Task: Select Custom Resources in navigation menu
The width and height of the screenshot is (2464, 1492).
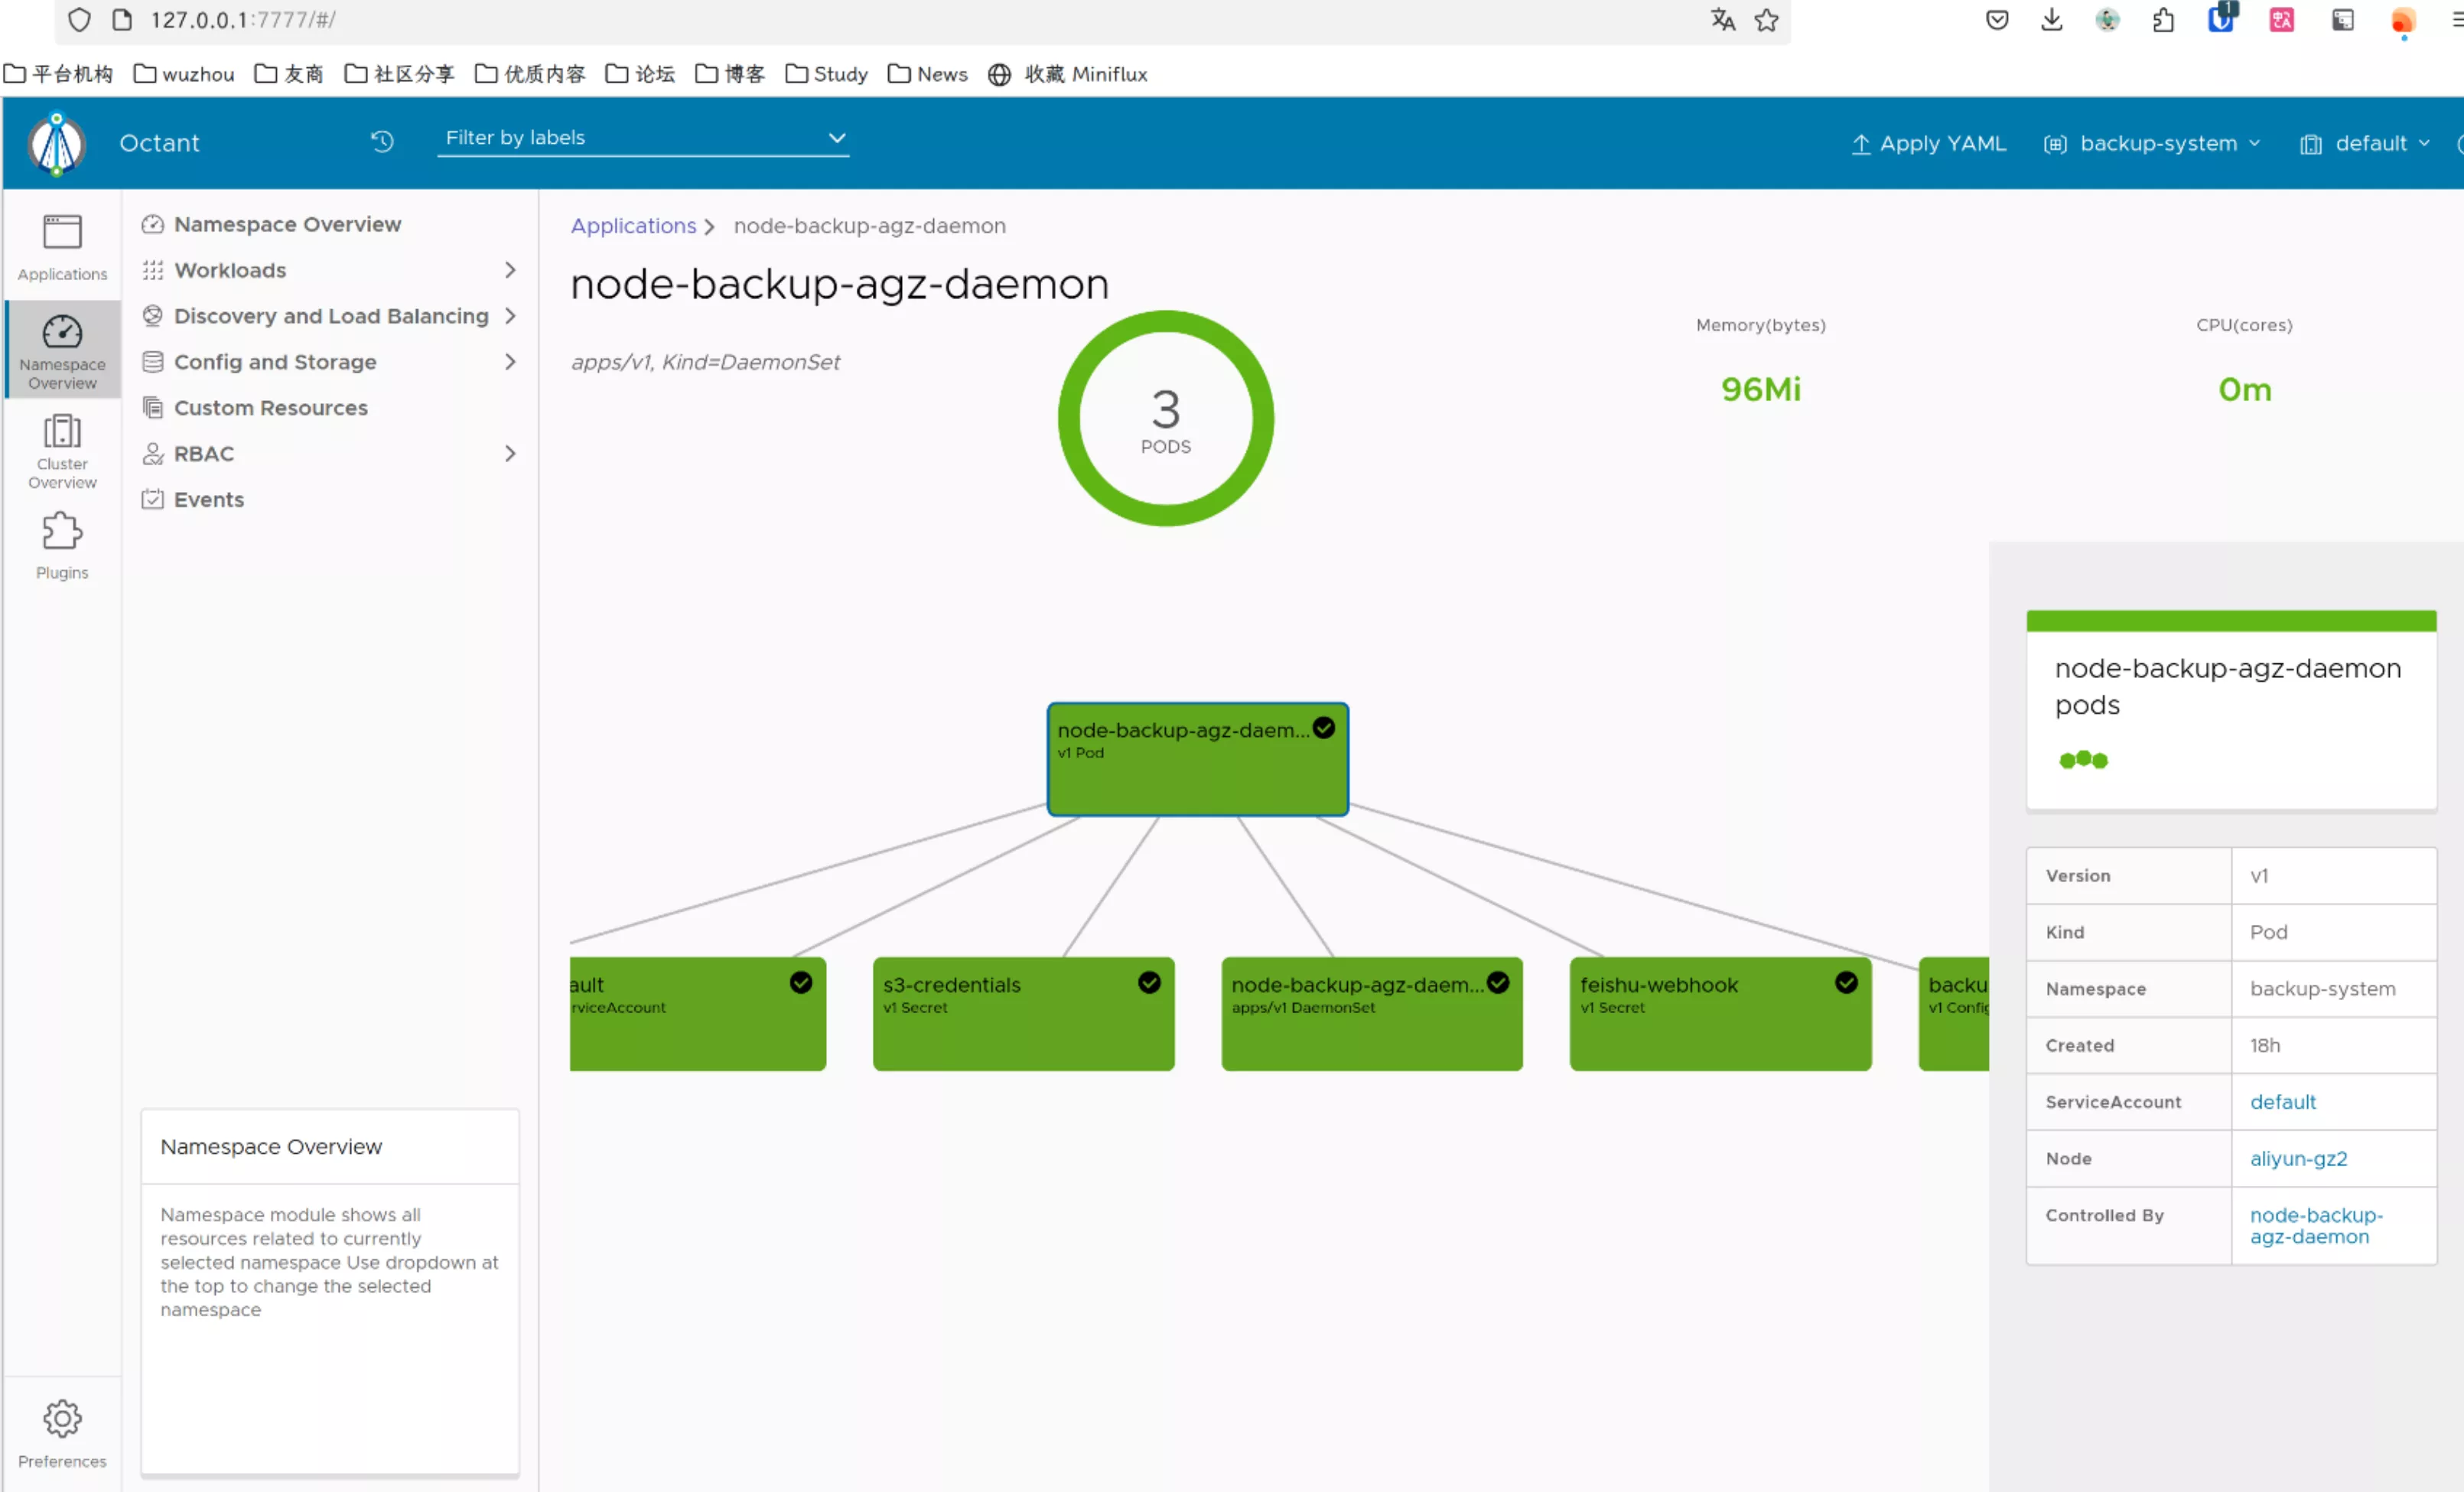Action: coord(270,408)
